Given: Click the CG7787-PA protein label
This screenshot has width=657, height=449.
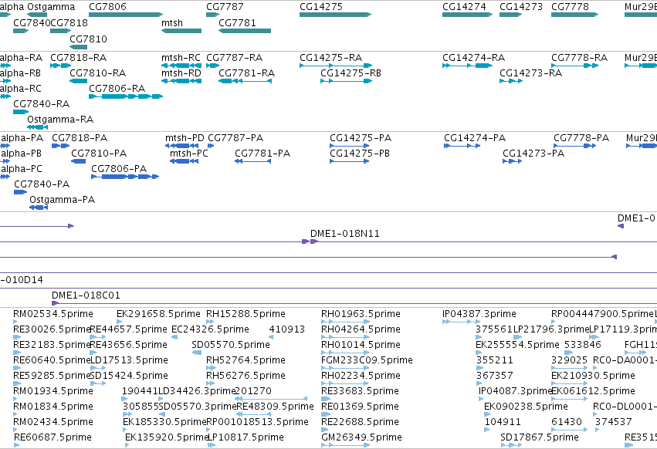Looking at the screenshot, I should (235, 138).
